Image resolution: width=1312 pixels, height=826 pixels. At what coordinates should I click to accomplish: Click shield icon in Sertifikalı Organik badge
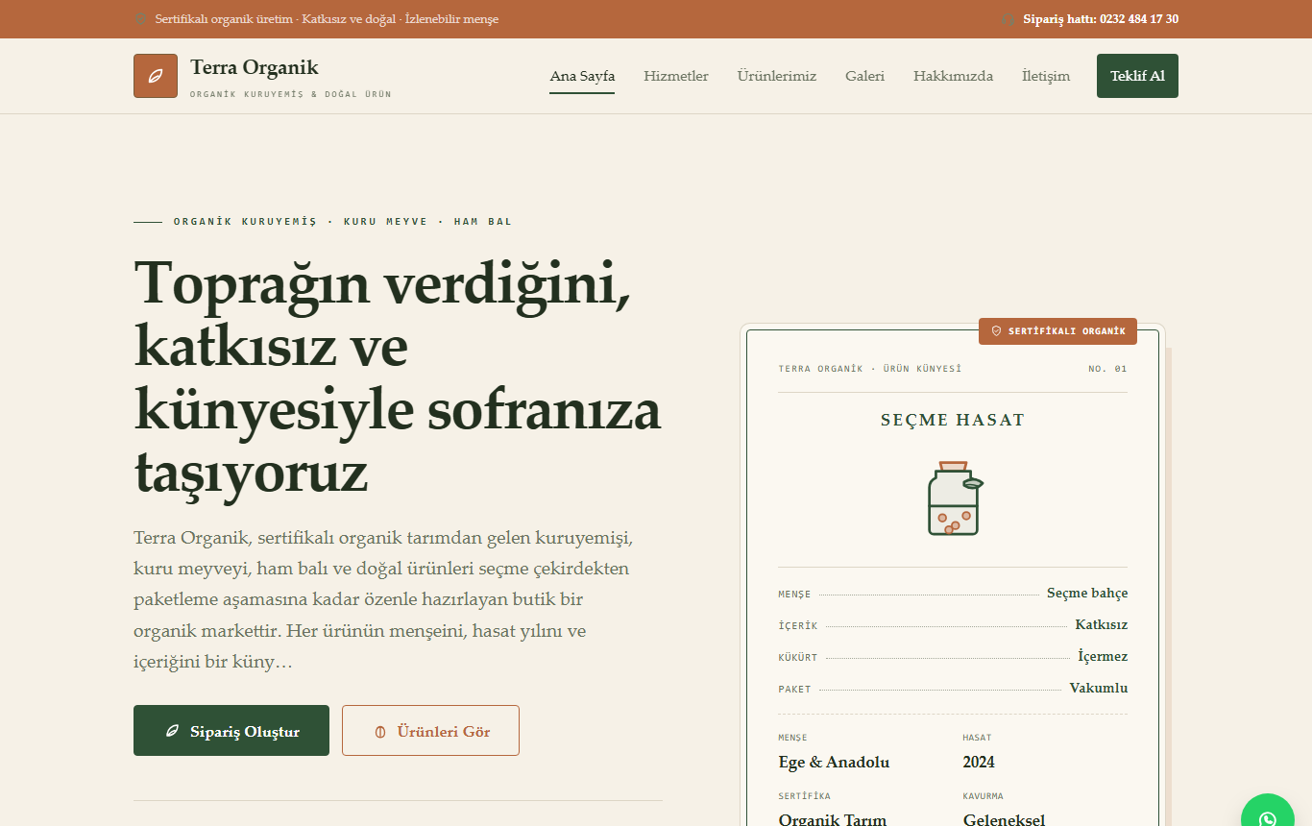click(996, 330)
